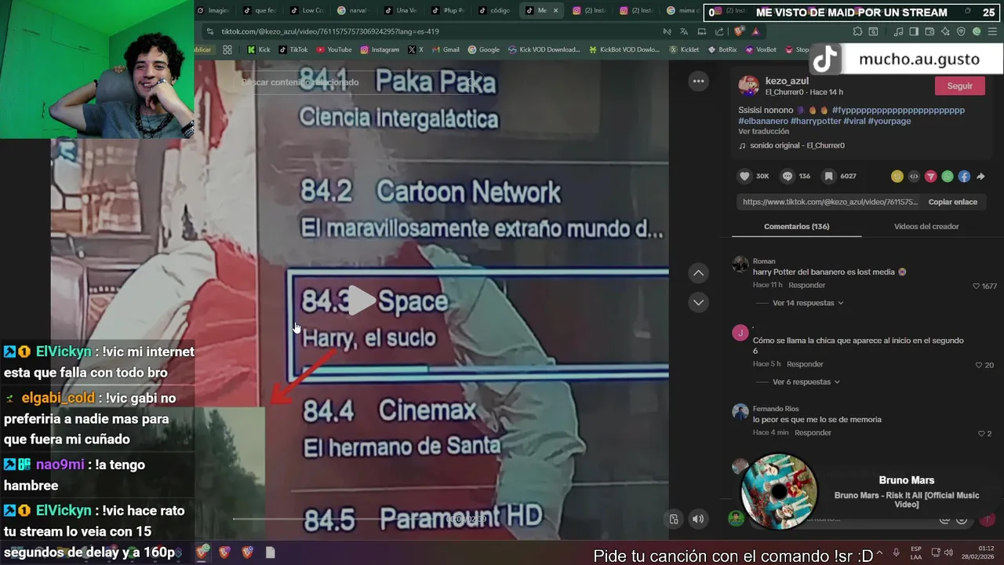Save video with bookmark icon
Screen dimensions: 1004x565
(828, 177)
